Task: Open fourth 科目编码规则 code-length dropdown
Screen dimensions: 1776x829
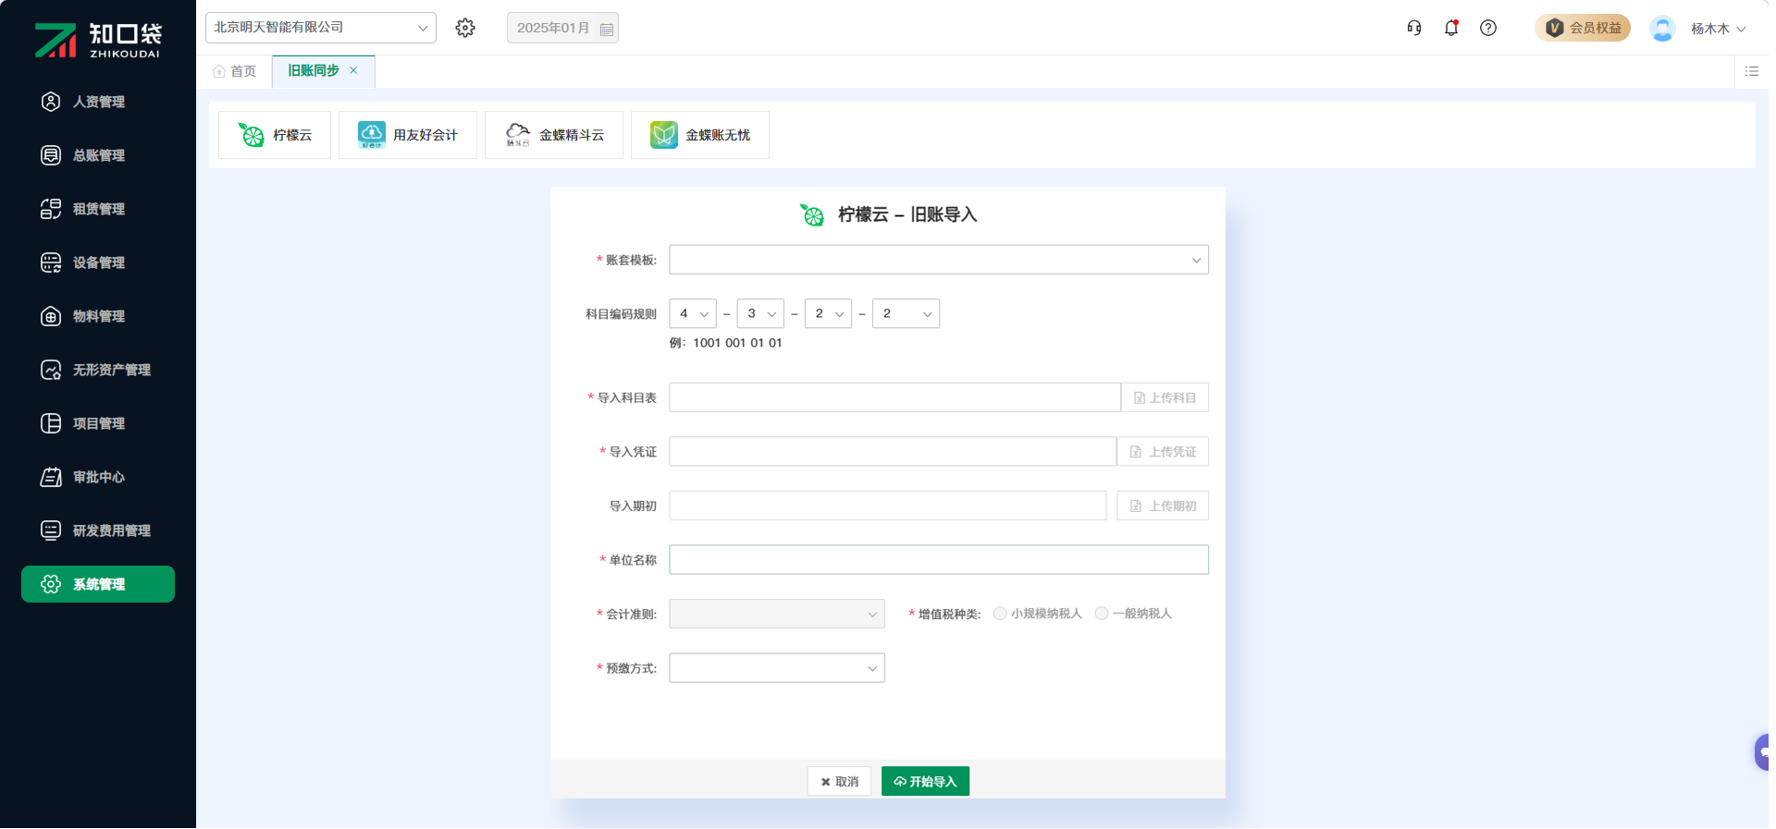Action: pyautogui.click(x=906, y=313)
